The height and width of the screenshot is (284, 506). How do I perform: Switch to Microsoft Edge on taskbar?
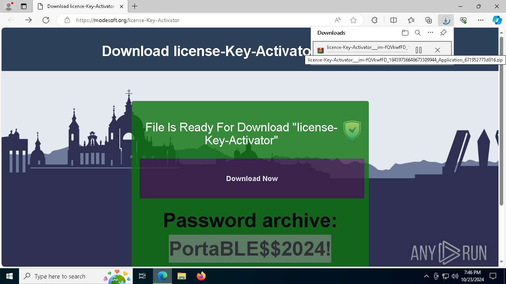point(162,276)
